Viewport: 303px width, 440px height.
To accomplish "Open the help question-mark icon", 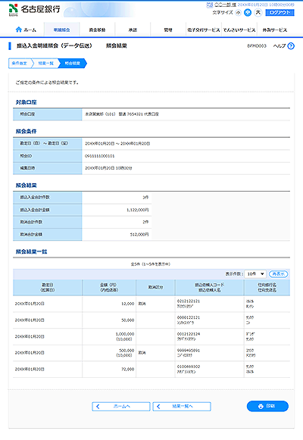I will 291,46.
